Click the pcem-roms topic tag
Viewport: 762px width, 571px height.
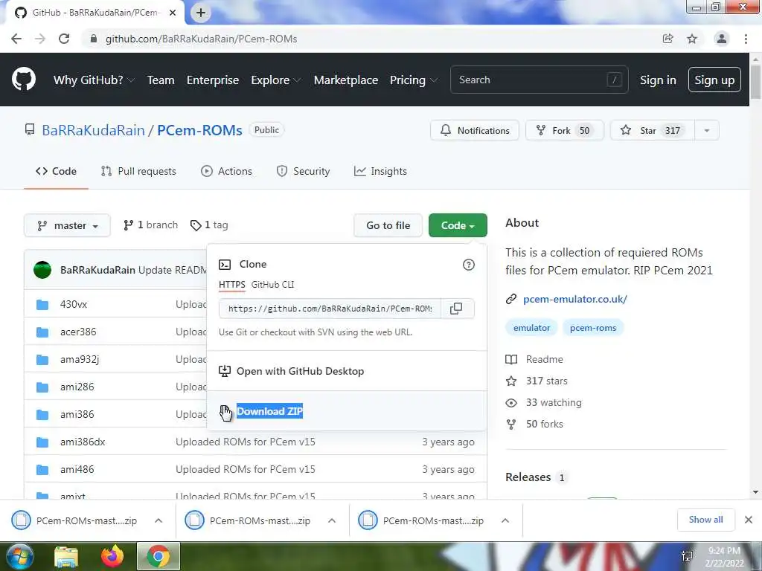593,328
